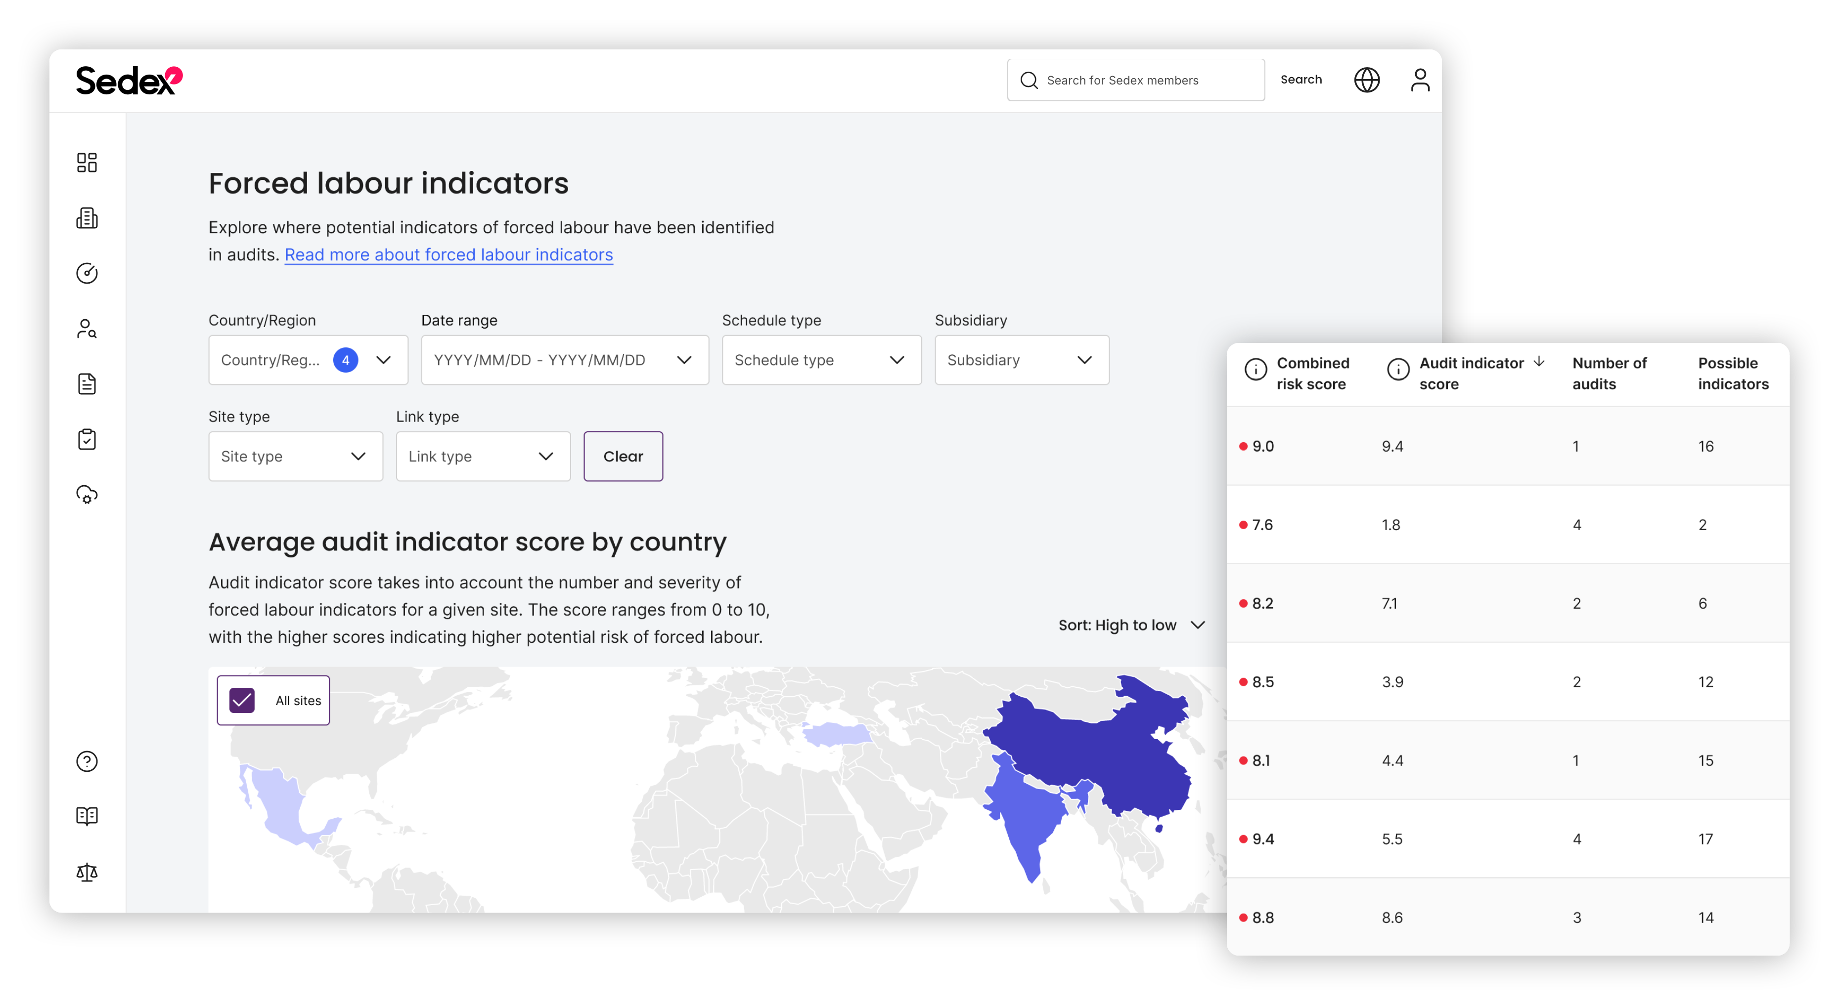Viewport: 1839px width, 1005px height.
Task: Select the company building icon in sidebar
Action: click(x=87, y=218)
